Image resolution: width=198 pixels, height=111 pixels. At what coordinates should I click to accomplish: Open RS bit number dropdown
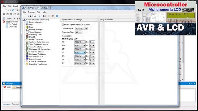[92, 42]
